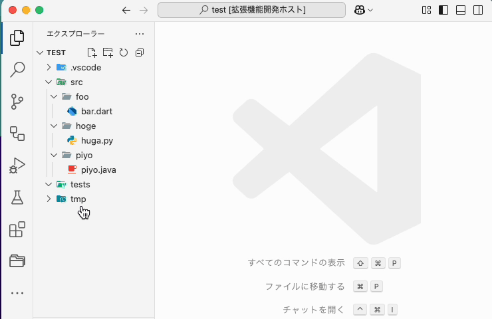Click the すべてのコマンドの表示 hint
Viewport: 492px width, 319px height.
click(x=297, y=263)
